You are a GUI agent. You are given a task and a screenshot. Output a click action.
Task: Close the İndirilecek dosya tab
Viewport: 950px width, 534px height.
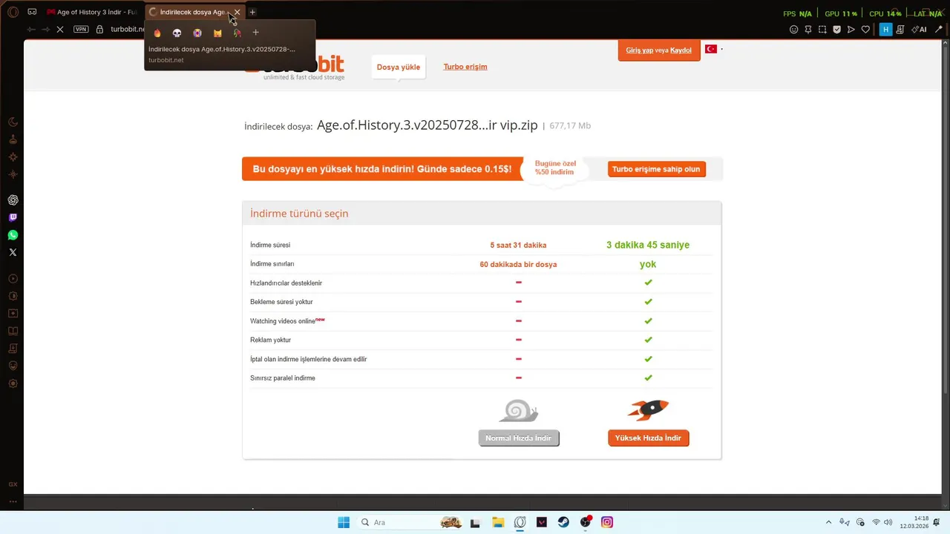click(x=237, y=12)
